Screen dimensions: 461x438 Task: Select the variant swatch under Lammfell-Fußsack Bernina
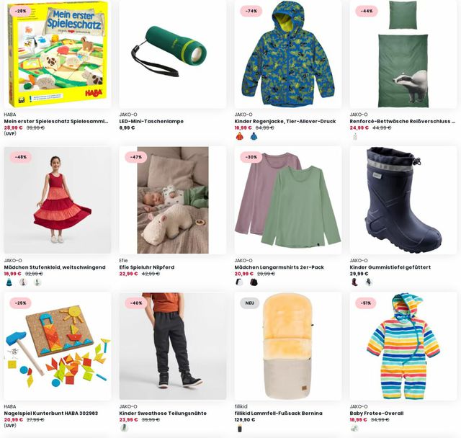[240, 429]
